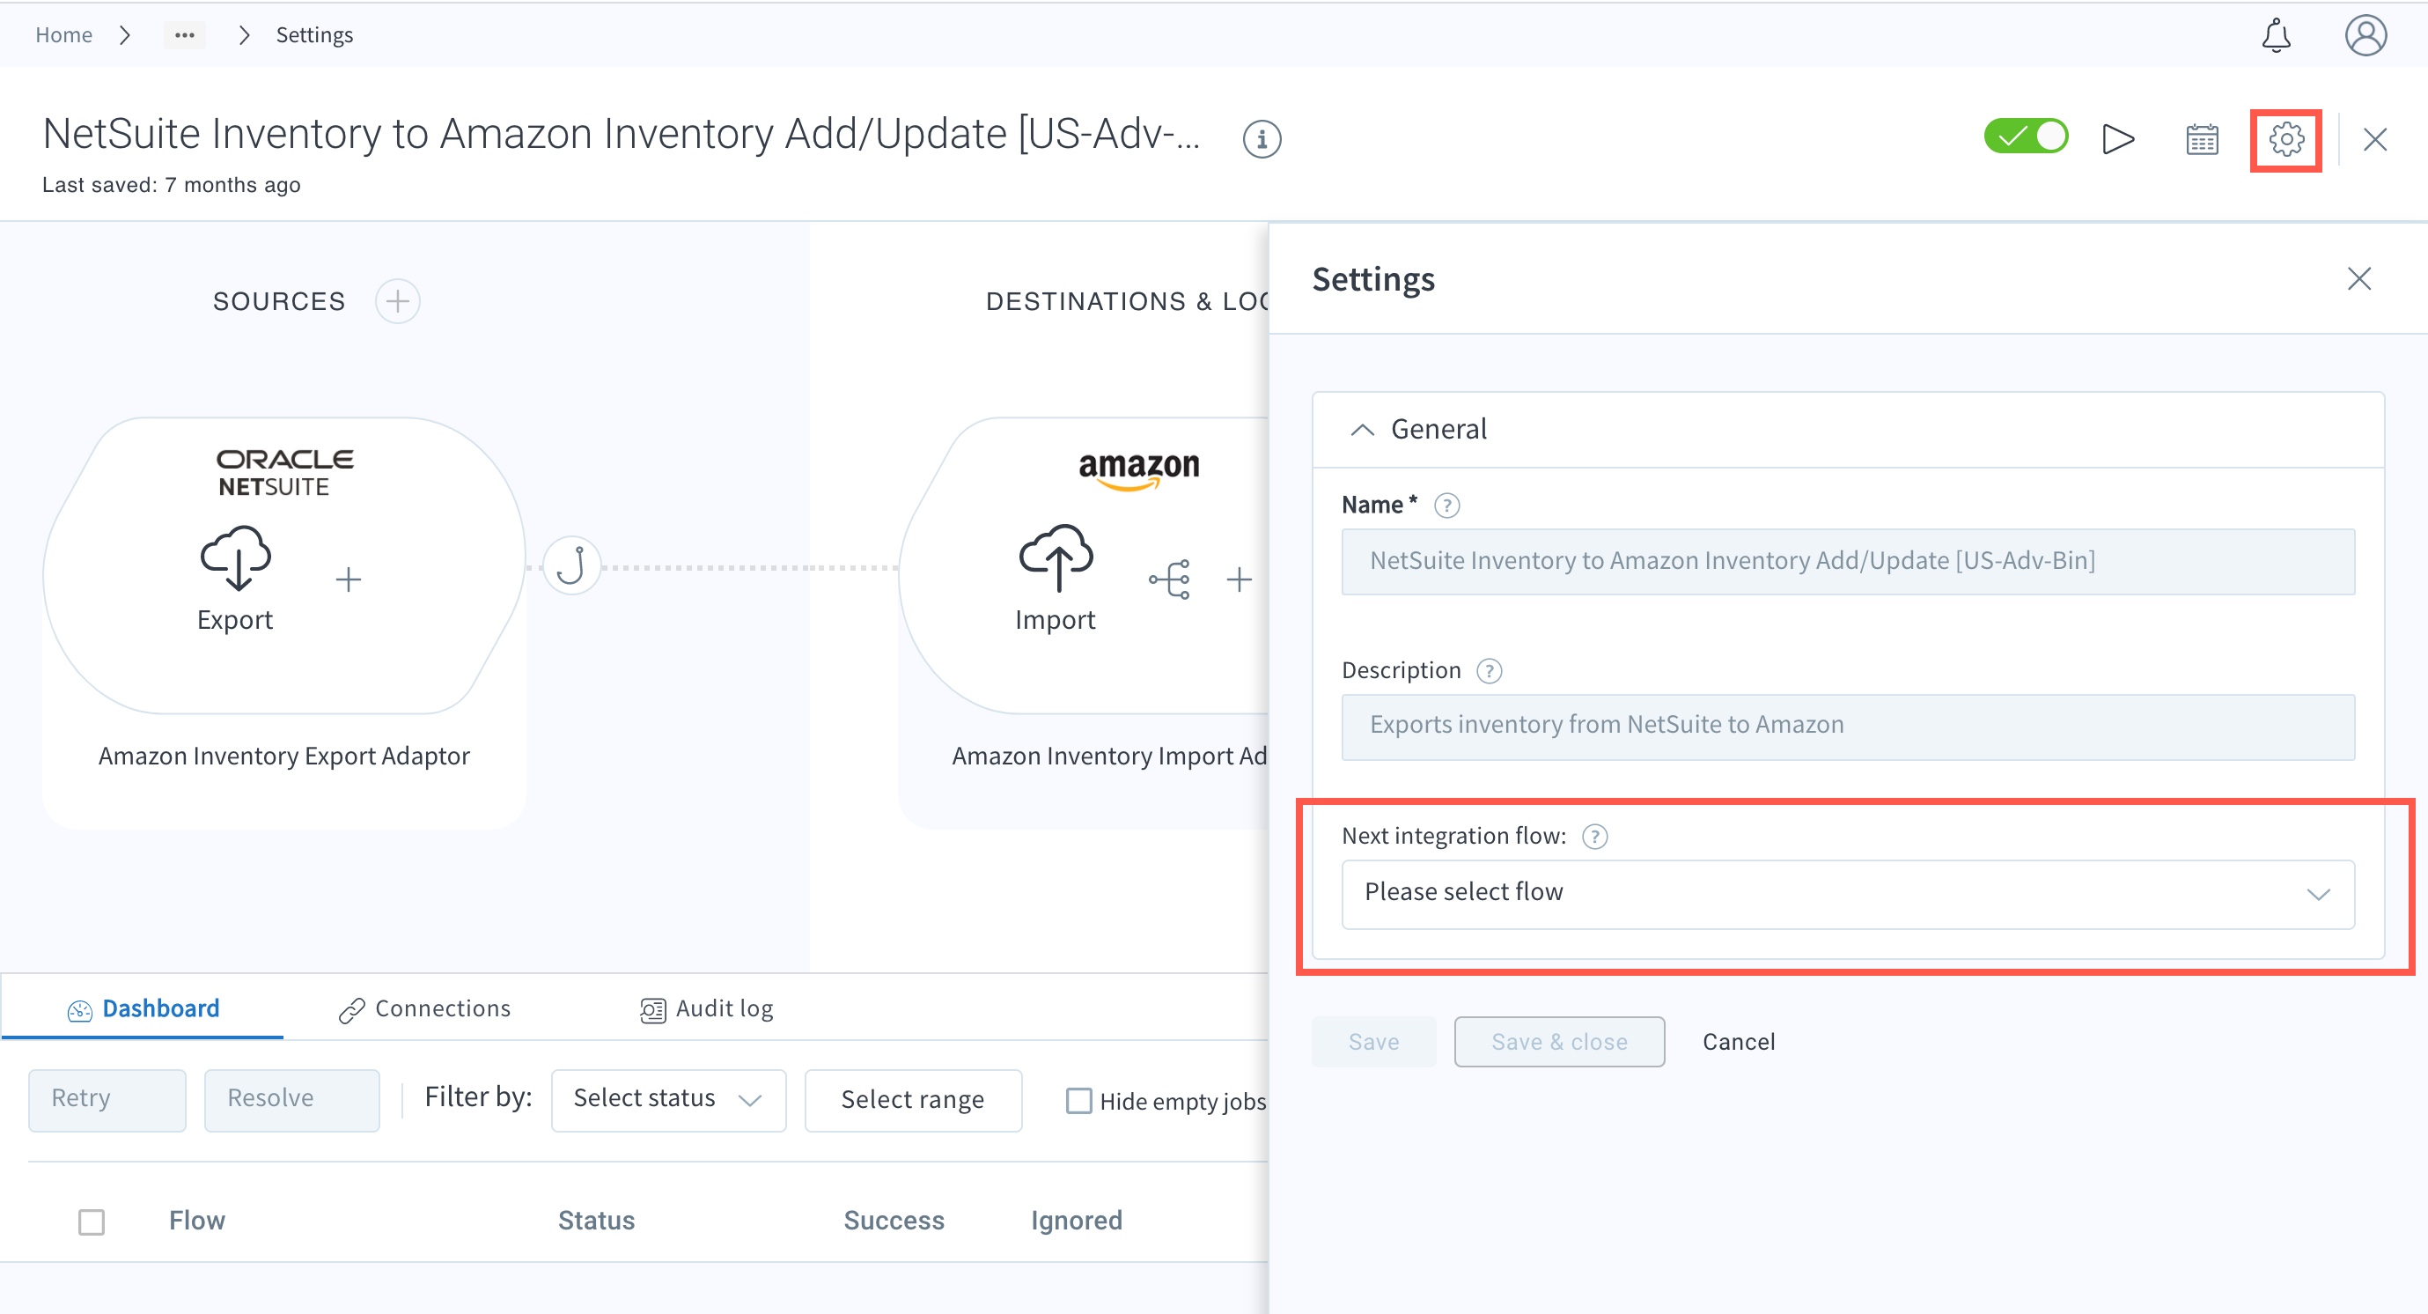Toggle the flow enabled switch off
Screen dimensions: 2428x1314
(2025, 137)
